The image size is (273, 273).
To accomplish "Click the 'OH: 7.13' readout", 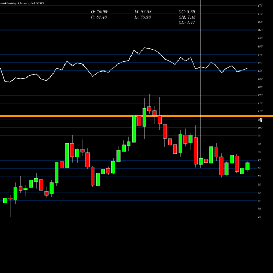I will tap(187, 17).
